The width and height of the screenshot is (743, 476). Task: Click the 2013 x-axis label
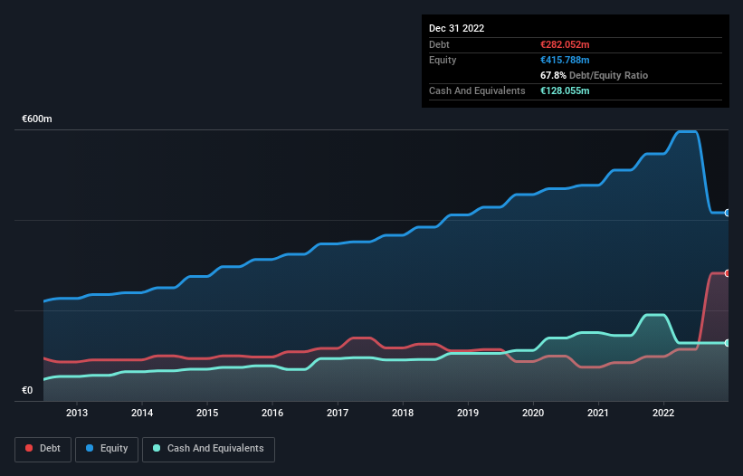(x=77, y=413)
